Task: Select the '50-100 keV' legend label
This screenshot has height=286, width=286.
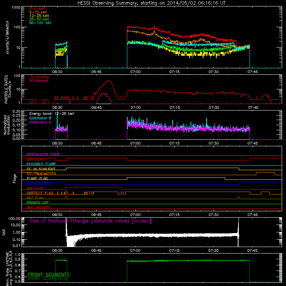Action: click(x=40, y=23)
